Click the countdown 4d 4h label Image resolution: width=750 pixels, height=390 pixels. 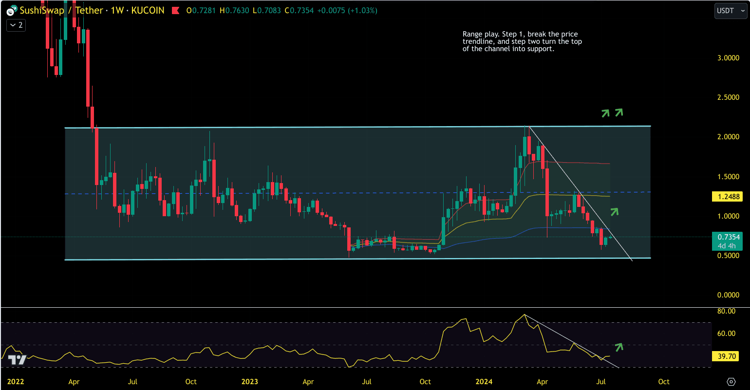click(726, 246)
